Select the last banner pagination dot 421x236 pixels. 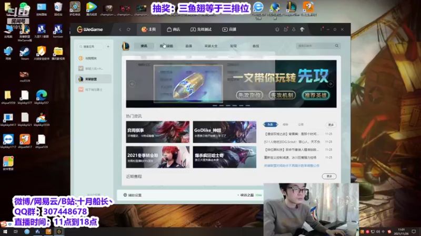click(247, 106)
